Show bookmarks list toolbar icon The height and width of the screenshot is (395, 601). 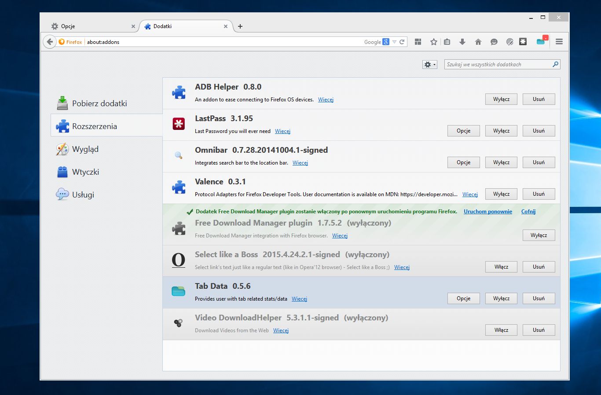(x=447, y=42)
